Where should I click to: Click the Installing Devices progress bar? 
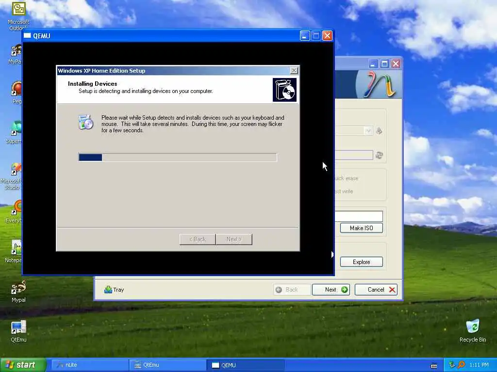click(x=178, y=157)
